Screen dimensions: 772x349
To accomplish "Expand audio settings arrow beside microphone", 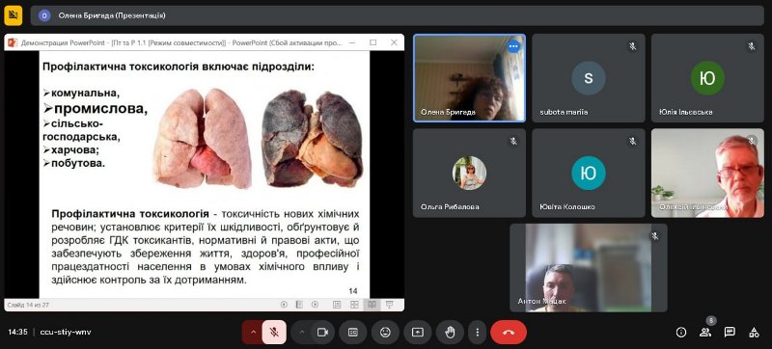I will 253,333.
